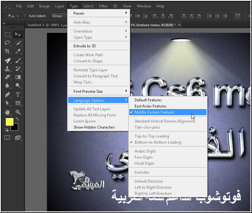Pick the Eyedropper tool

point(18,51)
